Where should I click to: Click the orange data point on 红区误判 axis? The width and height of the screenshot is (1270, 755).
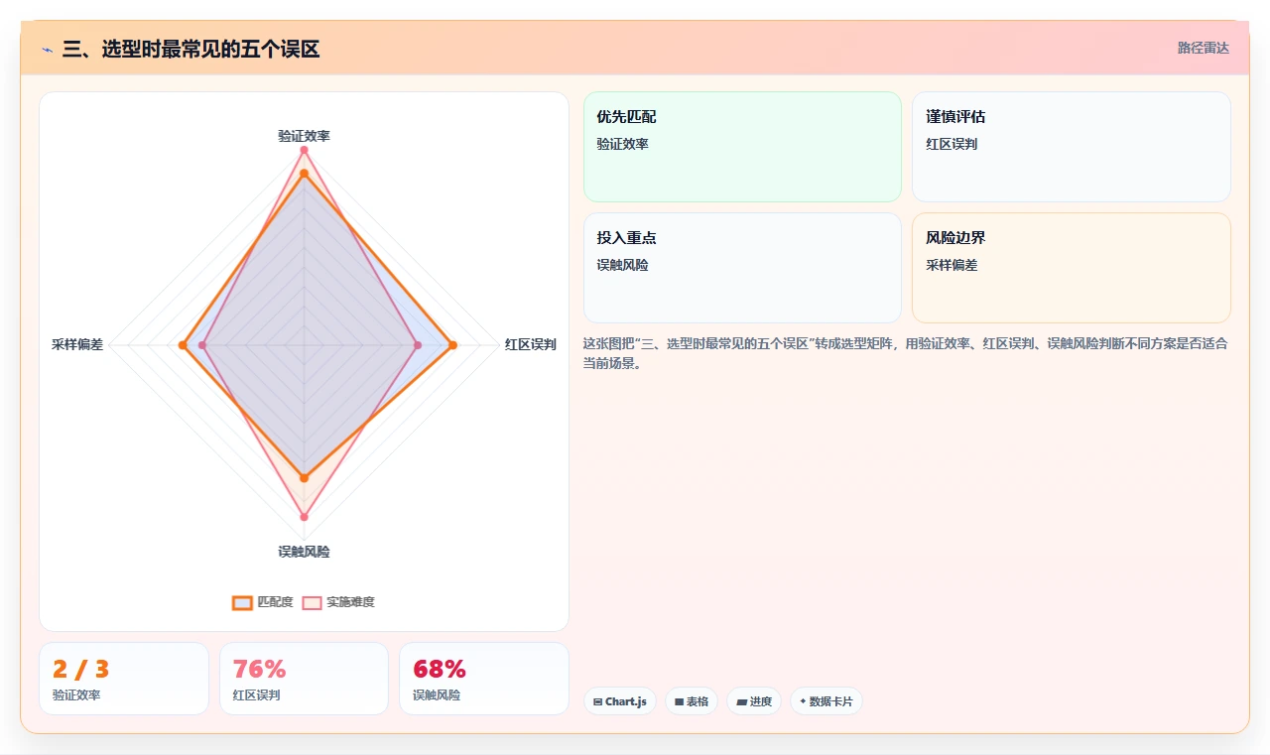coord(452,345)
